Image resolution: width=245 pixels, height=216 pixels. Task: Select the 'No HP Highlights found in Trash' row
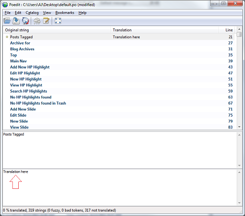tap(118, 103)
